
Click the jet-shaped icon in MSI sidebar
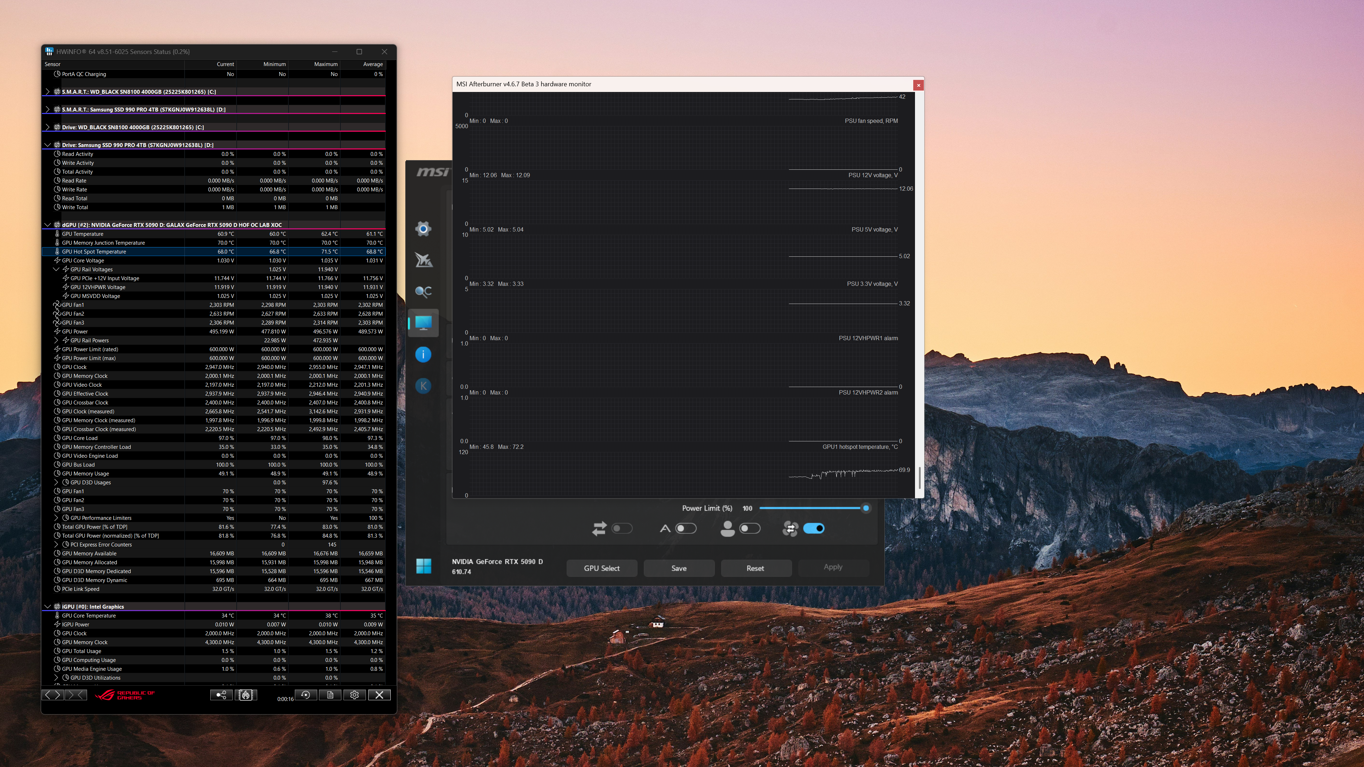(x=423, y=260)
